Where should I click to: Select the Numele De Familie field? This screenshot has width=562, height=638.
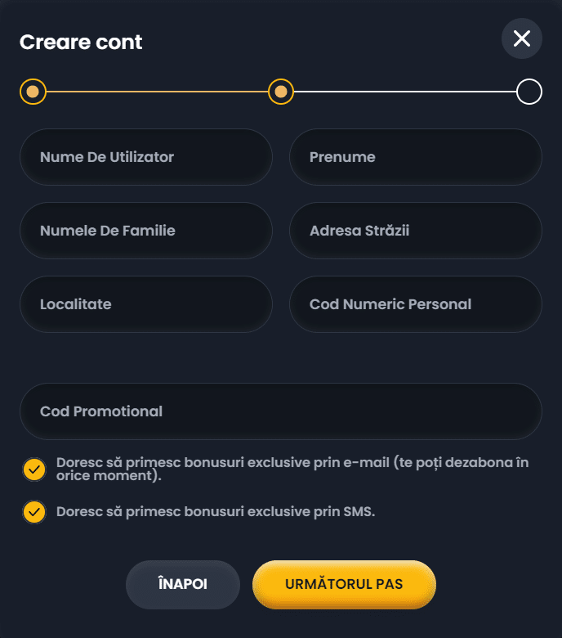pos(146,231)
